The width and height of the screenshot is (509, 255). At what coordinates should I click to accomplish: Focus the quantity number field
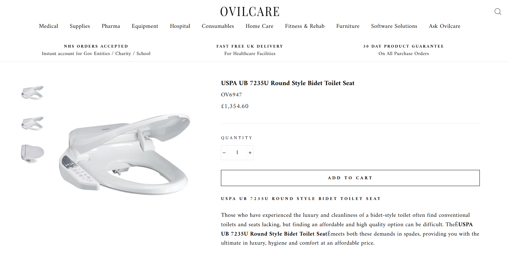(x=237, y=153)
